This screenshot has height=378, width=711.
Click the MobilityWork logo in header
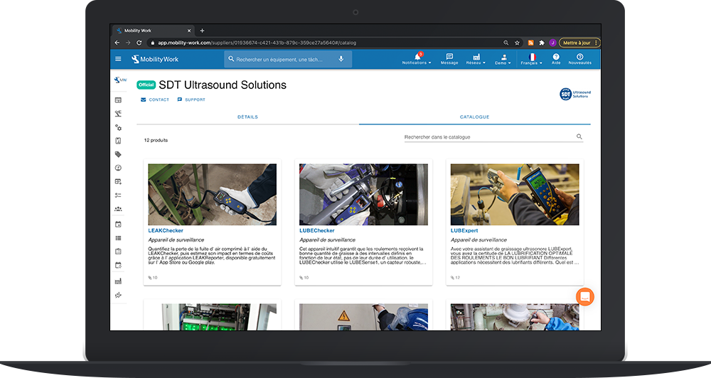(x=155, y=59)
